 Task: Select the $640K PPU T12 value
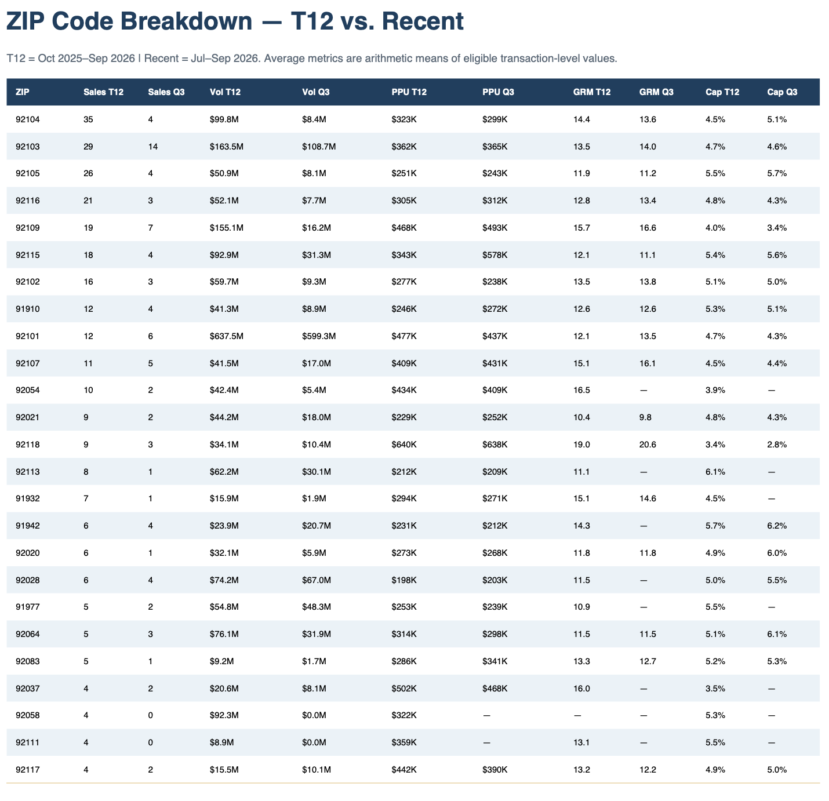pos(404,445)
